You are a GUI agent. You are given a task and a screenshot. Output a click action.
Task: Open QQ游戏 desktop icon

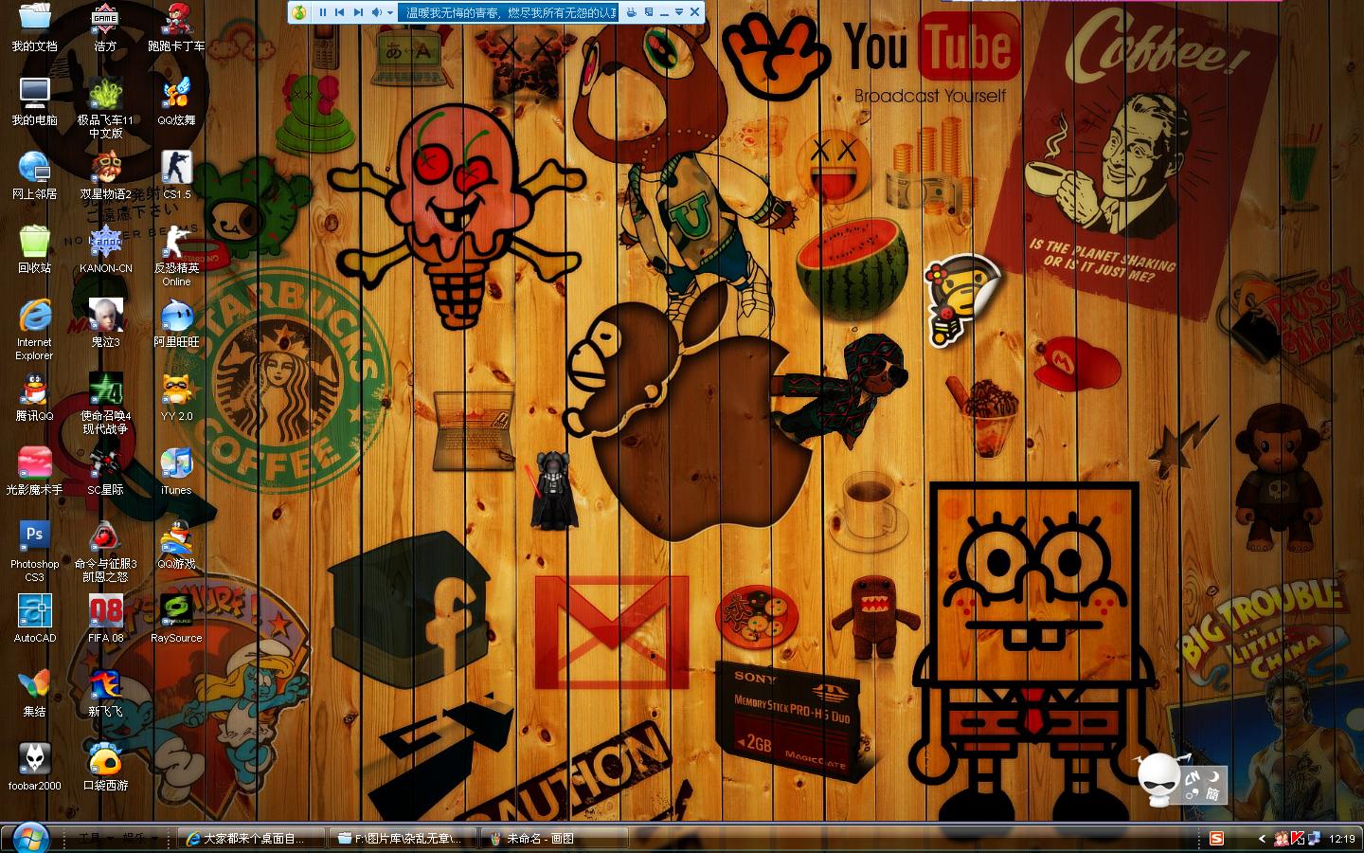(x=176, y=544)
